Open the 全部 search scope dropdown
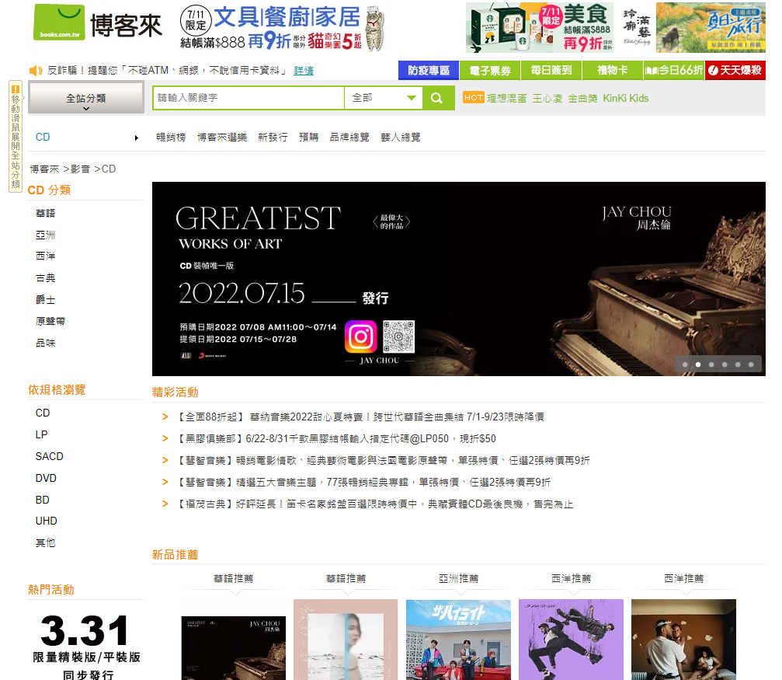Image resolution: width=782 pixels, height=680 pixels. [x=384, y=98]
